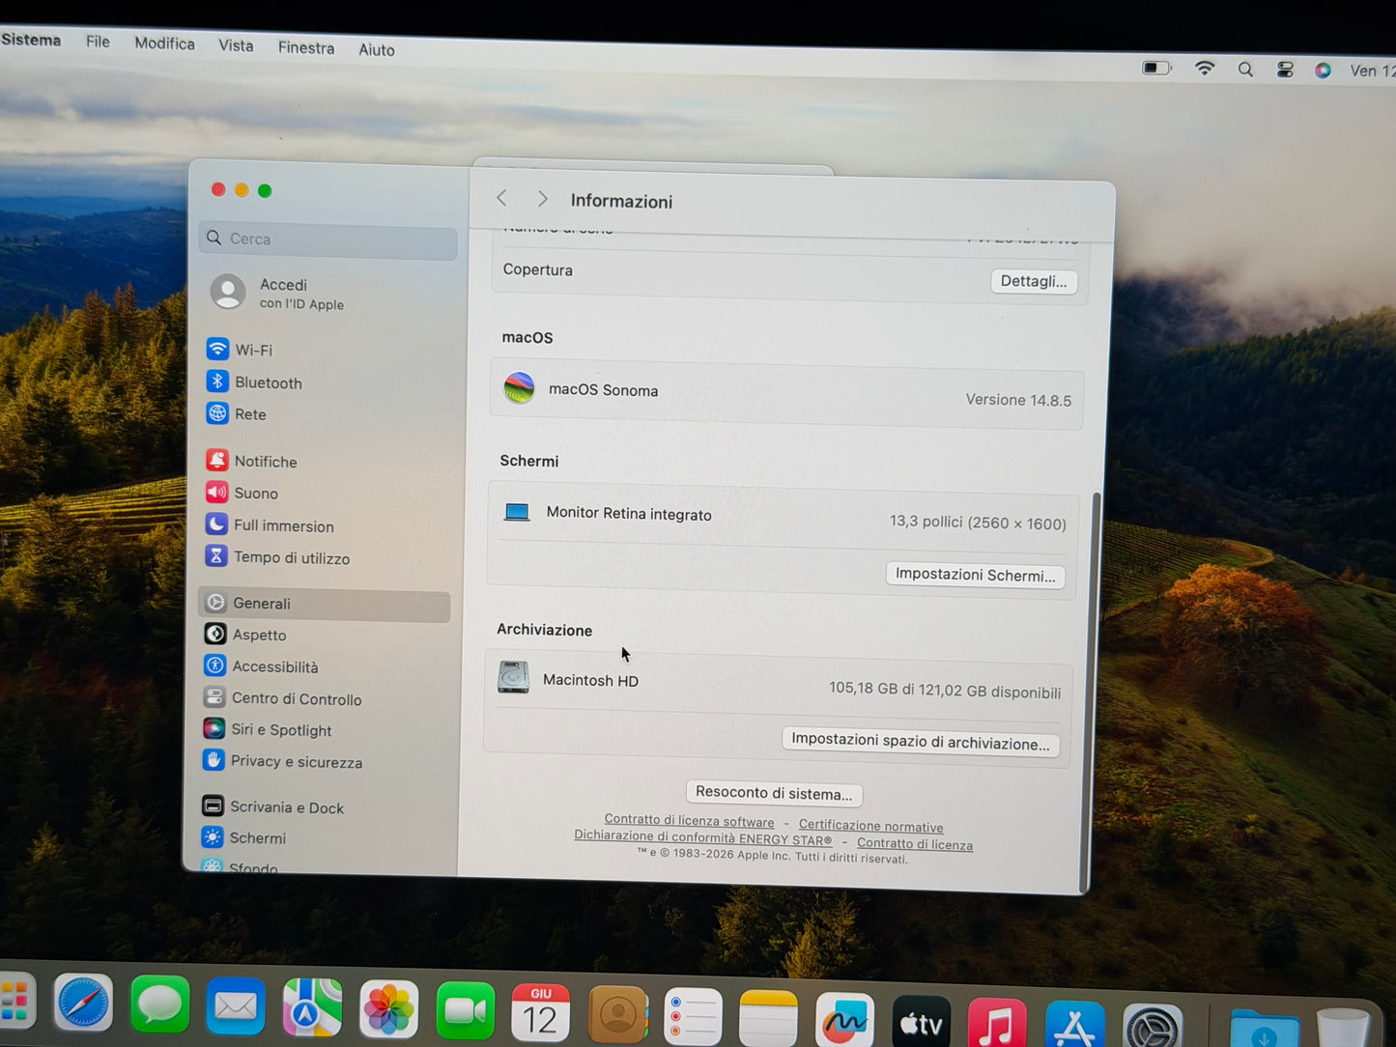Open Dichiarazione di conformità ENERGY STAR link
The width and height of the screenshot is (1396, 1047).
pyautogui.click(x=702, y=837)
